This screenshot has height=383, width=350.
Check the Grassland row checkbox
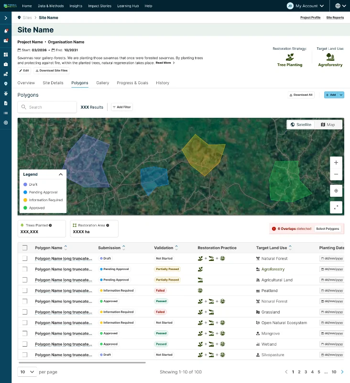pos(25,312)
